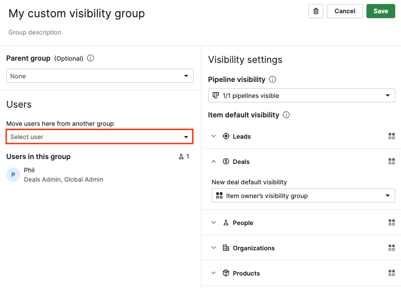
Task: Open the pipelines visible dropdown
Action: coord(301,95)
